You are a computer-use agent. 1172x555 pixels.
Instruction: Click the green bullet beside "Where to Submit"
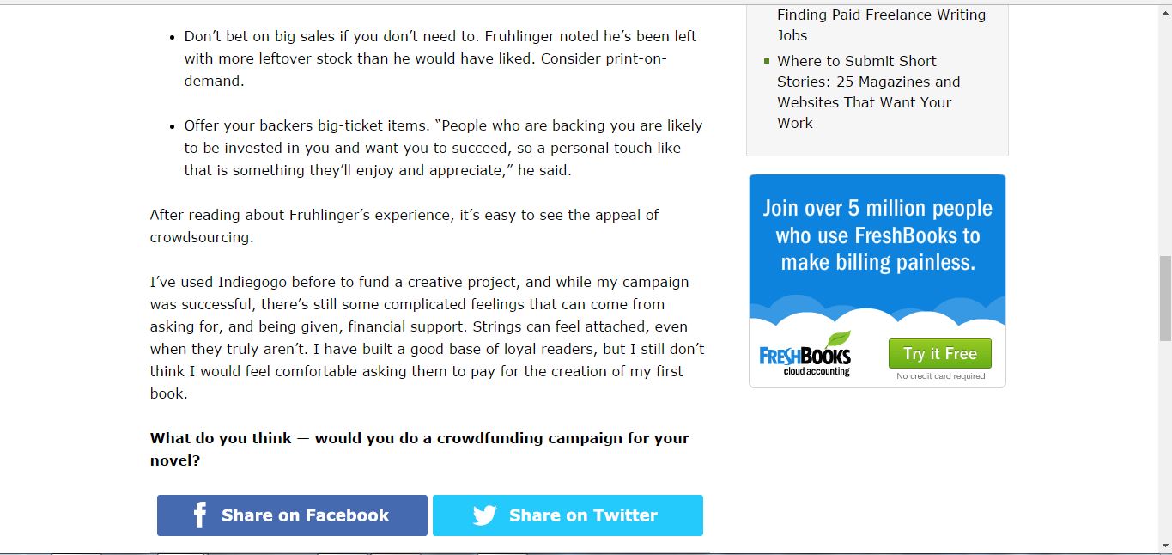(767, 61)
